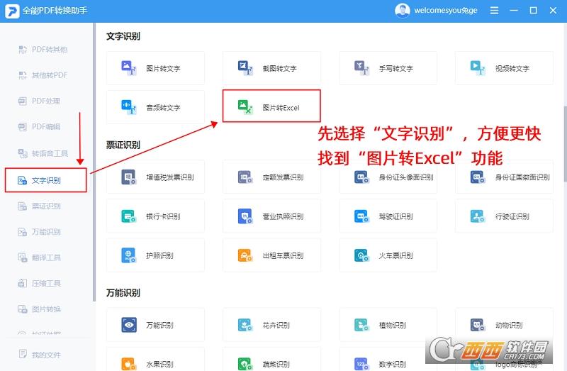Minimize the application window
This screenshot has height=371, width=567.
pos(514,11)
